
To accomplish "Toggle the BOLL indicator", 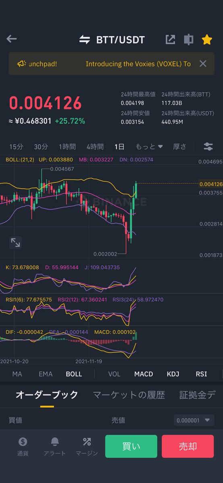I will coord(74,374).
